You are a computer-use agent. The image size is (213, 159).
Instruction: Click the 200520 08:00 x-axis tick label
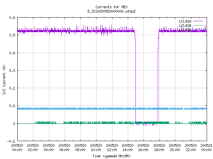tap(80, 148)
